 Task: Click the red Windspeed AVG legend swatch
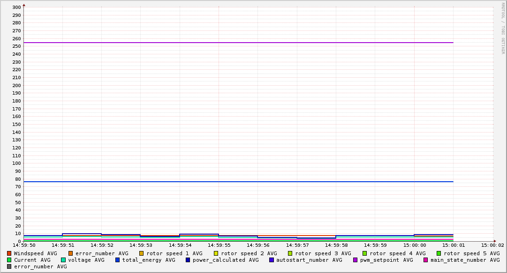point(9,254)
